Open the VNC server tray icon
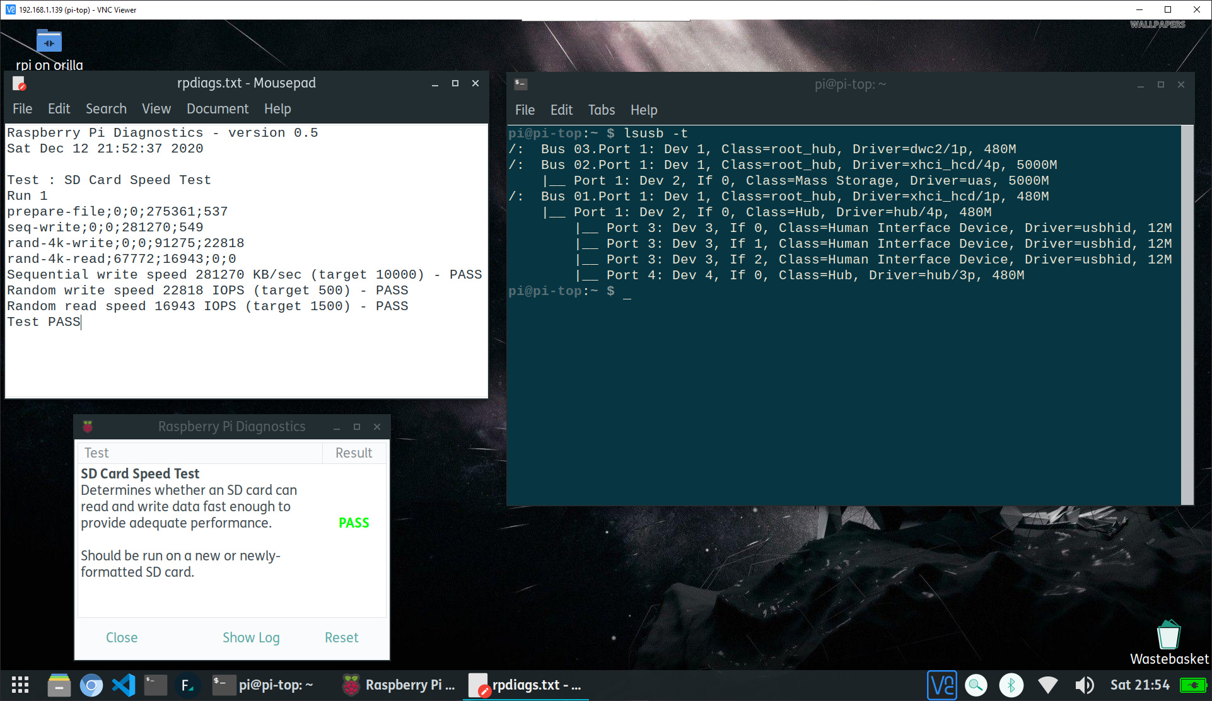The width and height of the screenshot is (1212, 701). click(x=942, y=685)
